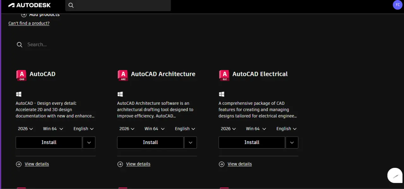
Task: Click the Autodesk logo in the header
Action: point(29,5)
